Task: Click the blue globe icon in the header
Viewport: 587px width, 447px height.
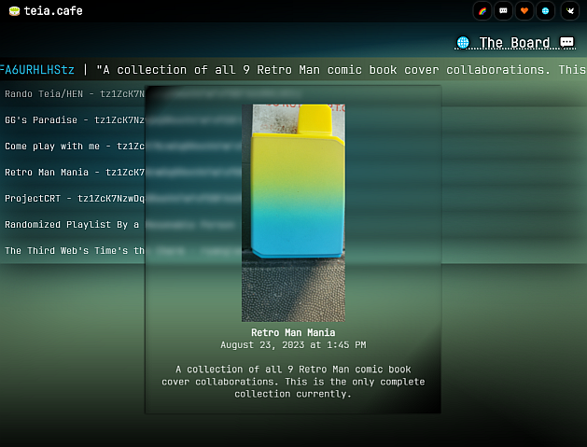Action: tap(545, 11)
